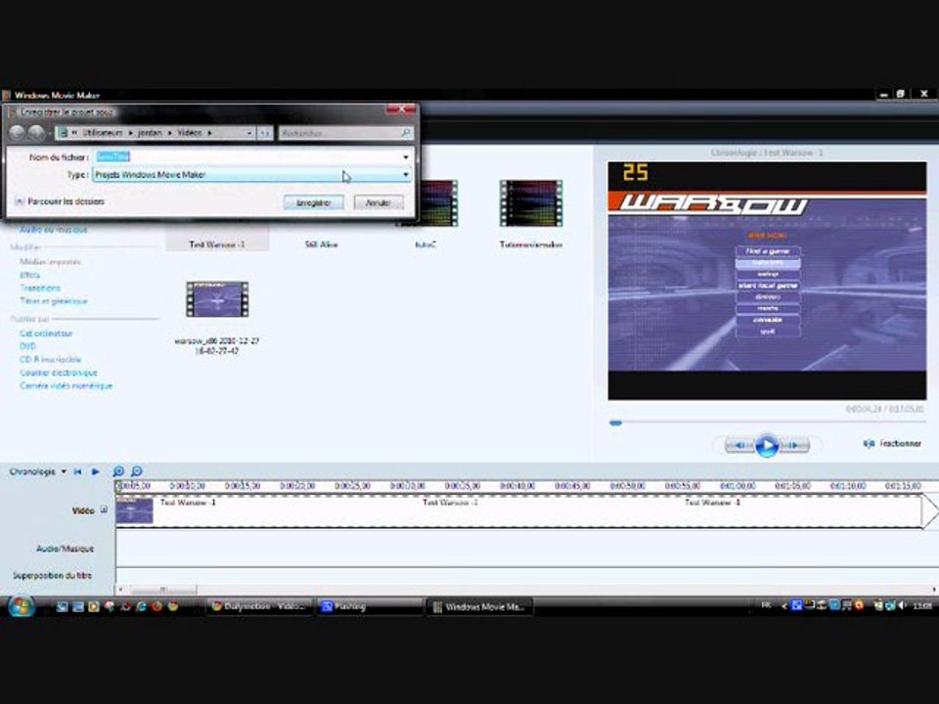Click the Show Desktop quick launch icon
This screenshot has height=704, width=939.
tap(62, 606)
